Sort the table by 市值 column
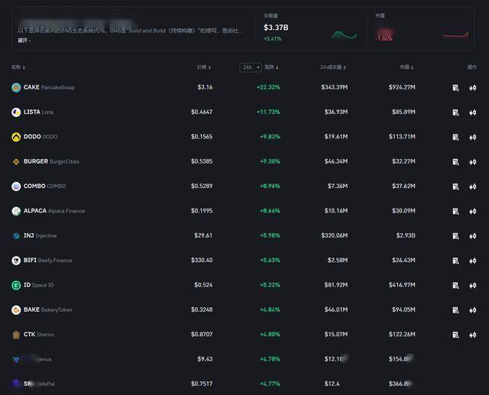The width and height of the screenshot is (489, 395). [406, 67]
